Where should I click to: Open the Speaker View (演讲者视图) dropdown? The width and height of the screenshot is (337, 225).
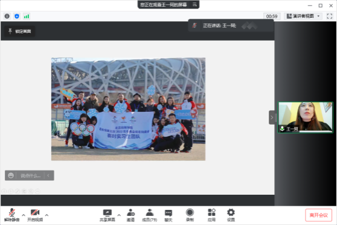303,16
